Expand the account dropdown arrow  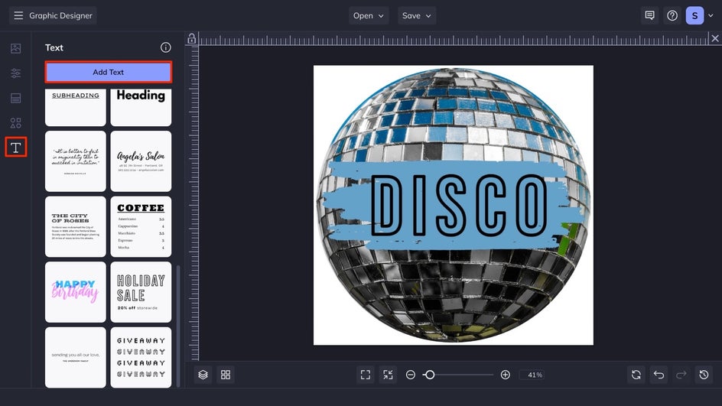click(x=711, y=15)
